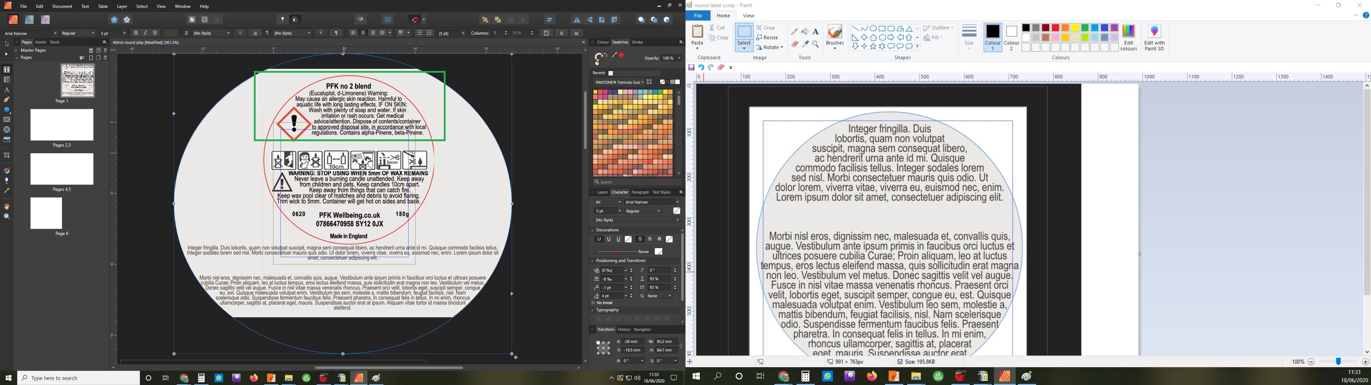Select the View hand tool in Publisher

tap(7, 206)
